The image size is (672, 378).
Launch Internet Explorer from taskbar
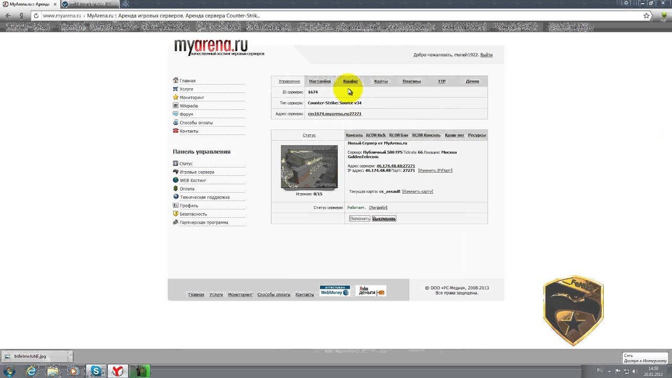coord(32,371)
